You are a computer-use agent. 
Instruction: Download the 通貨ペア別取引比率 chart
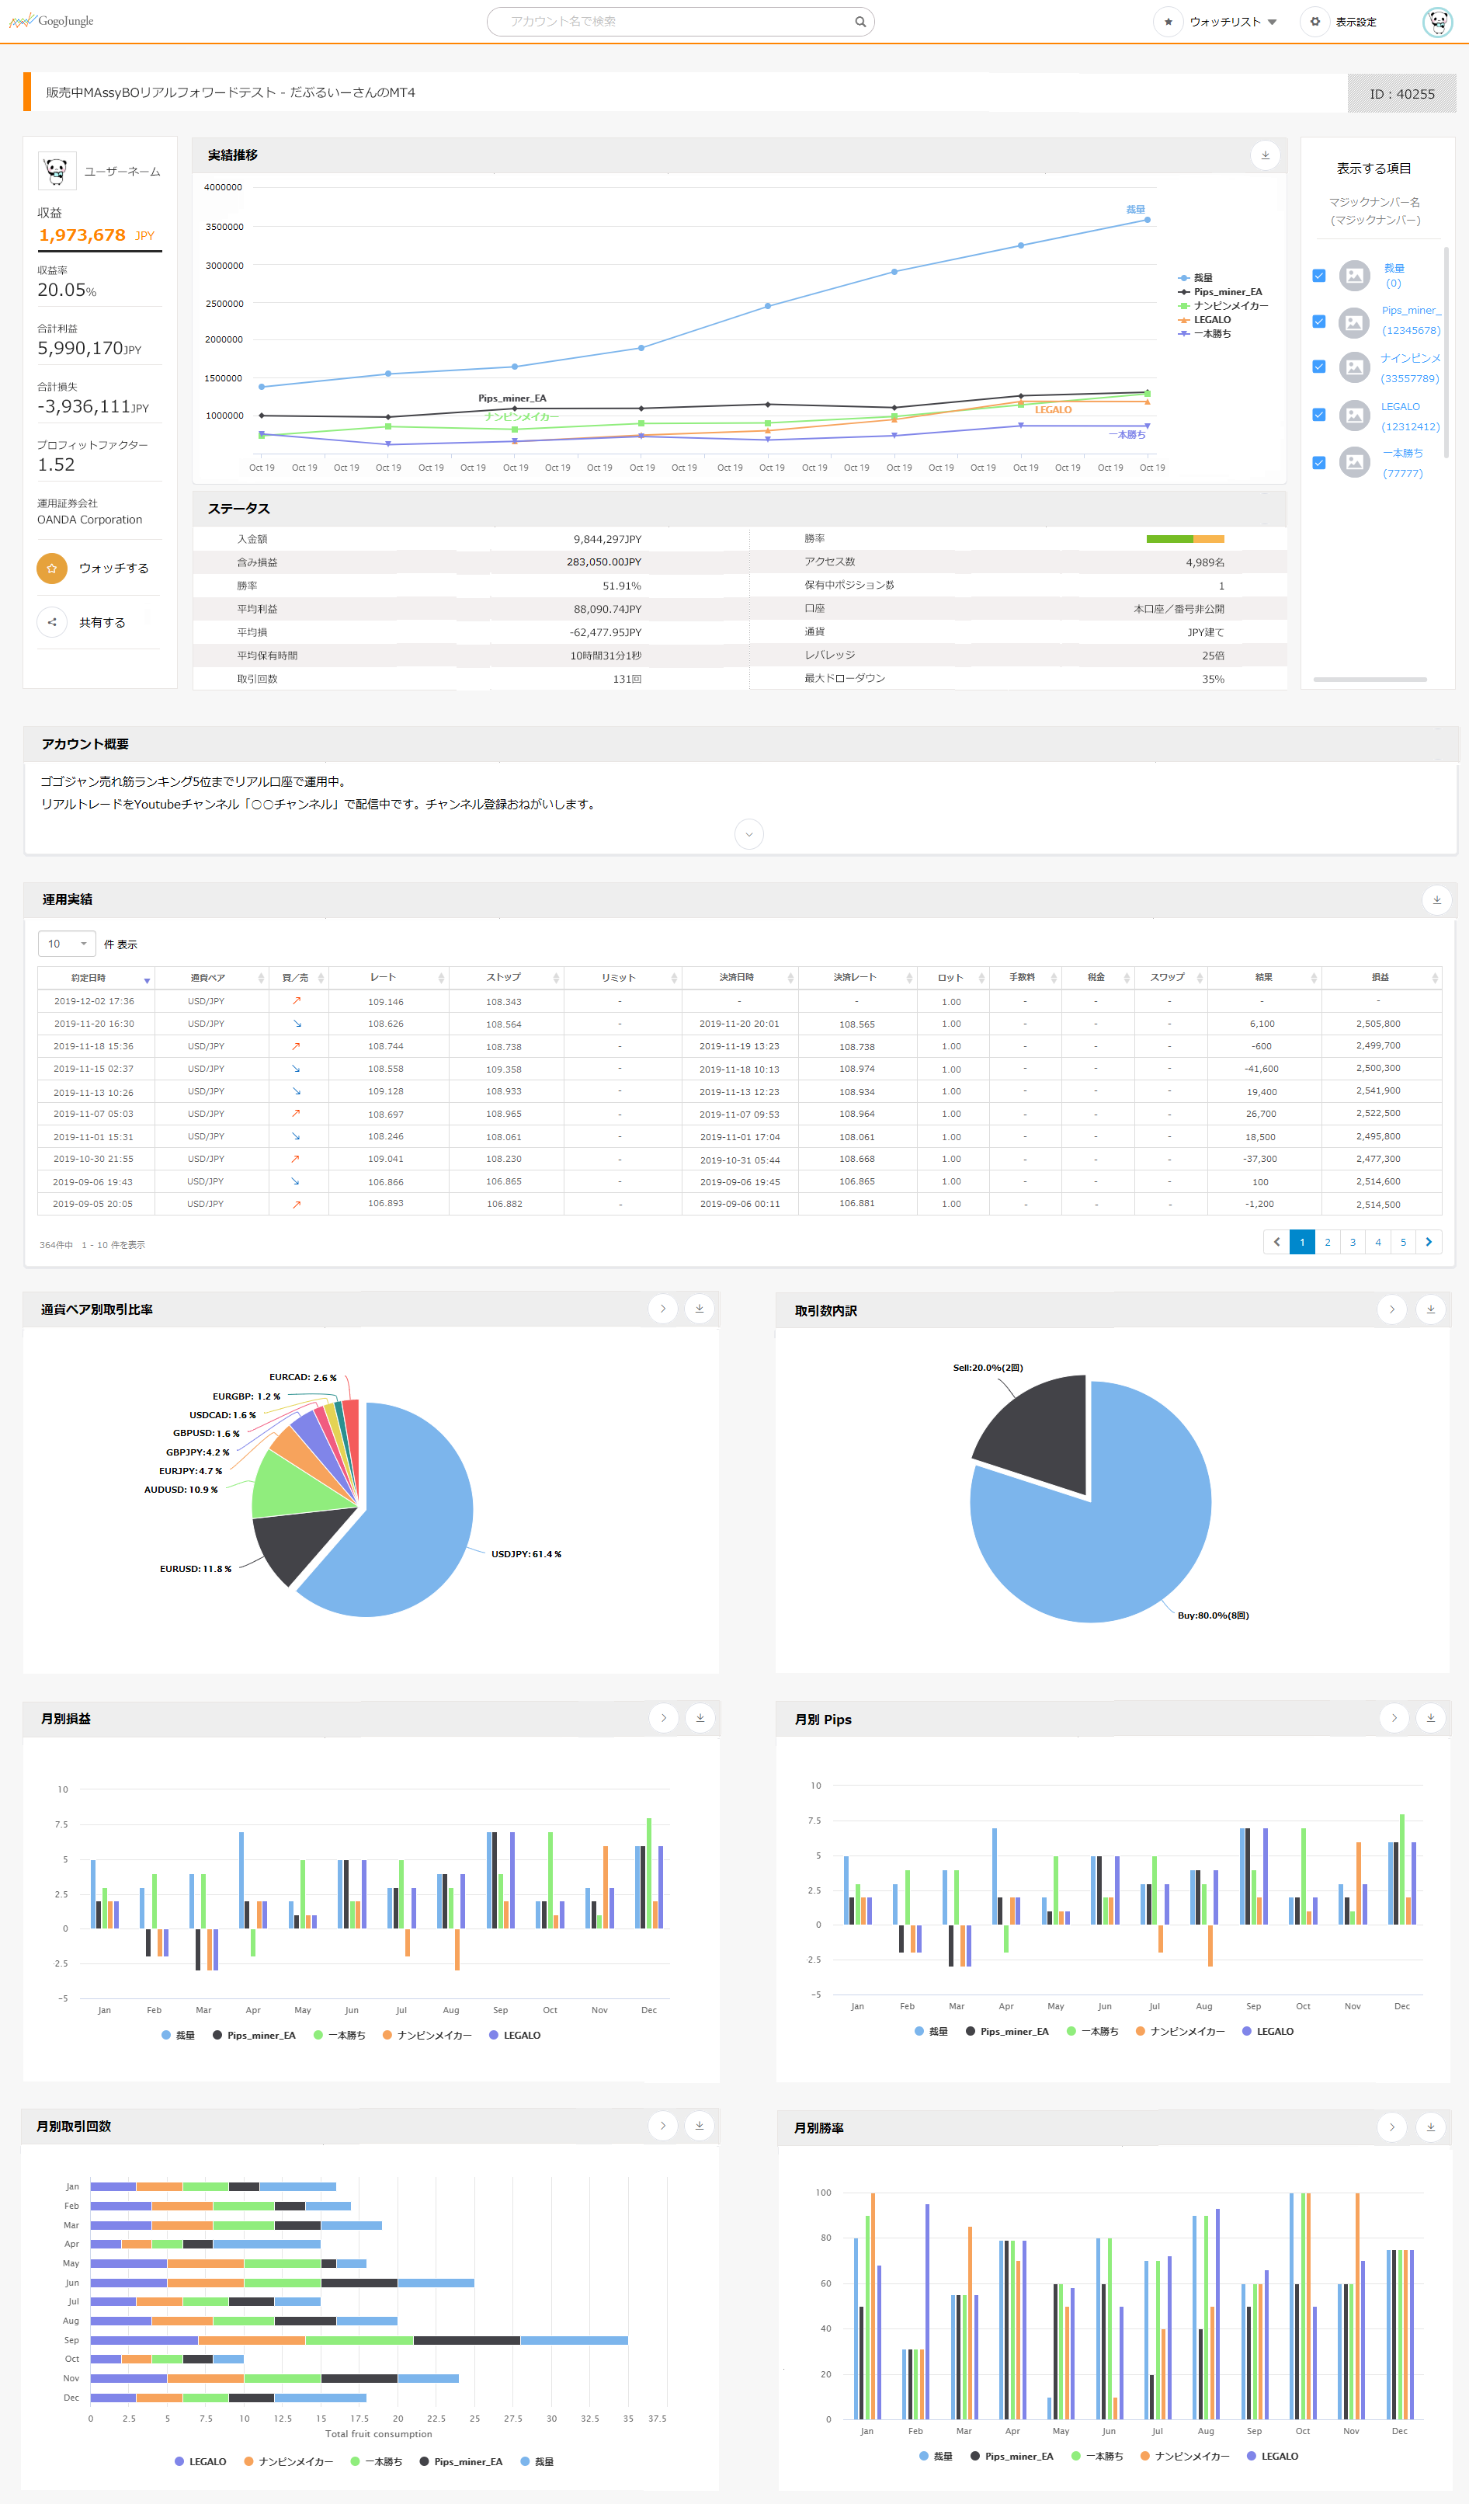pos(700,1309)
